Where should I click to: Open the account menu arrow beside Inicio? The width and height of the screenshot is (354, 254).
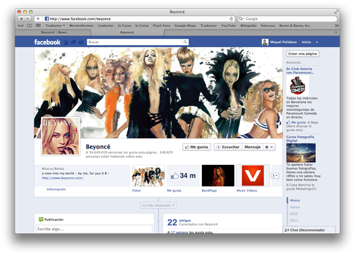pyautogui.click(x=317, y=42)
